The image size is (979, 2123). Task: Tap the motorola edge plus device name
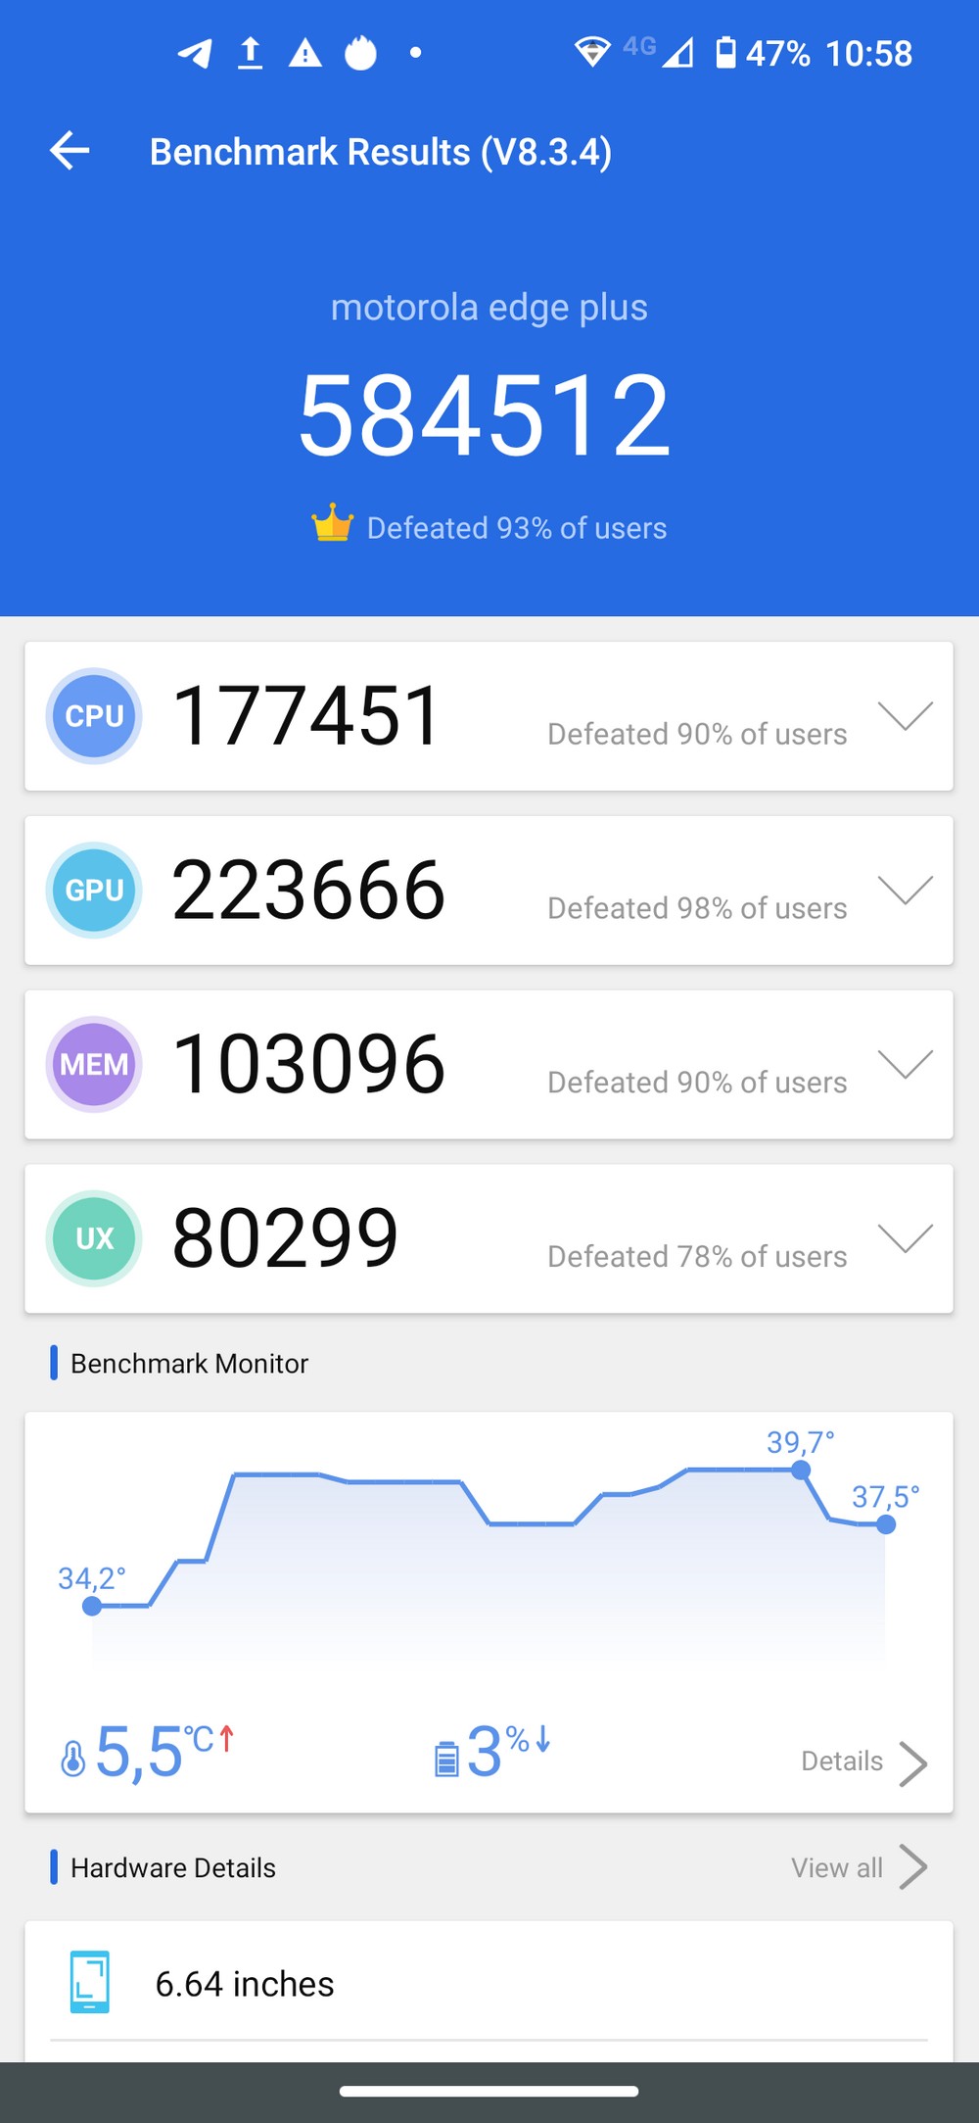click(x=489, y=308)
